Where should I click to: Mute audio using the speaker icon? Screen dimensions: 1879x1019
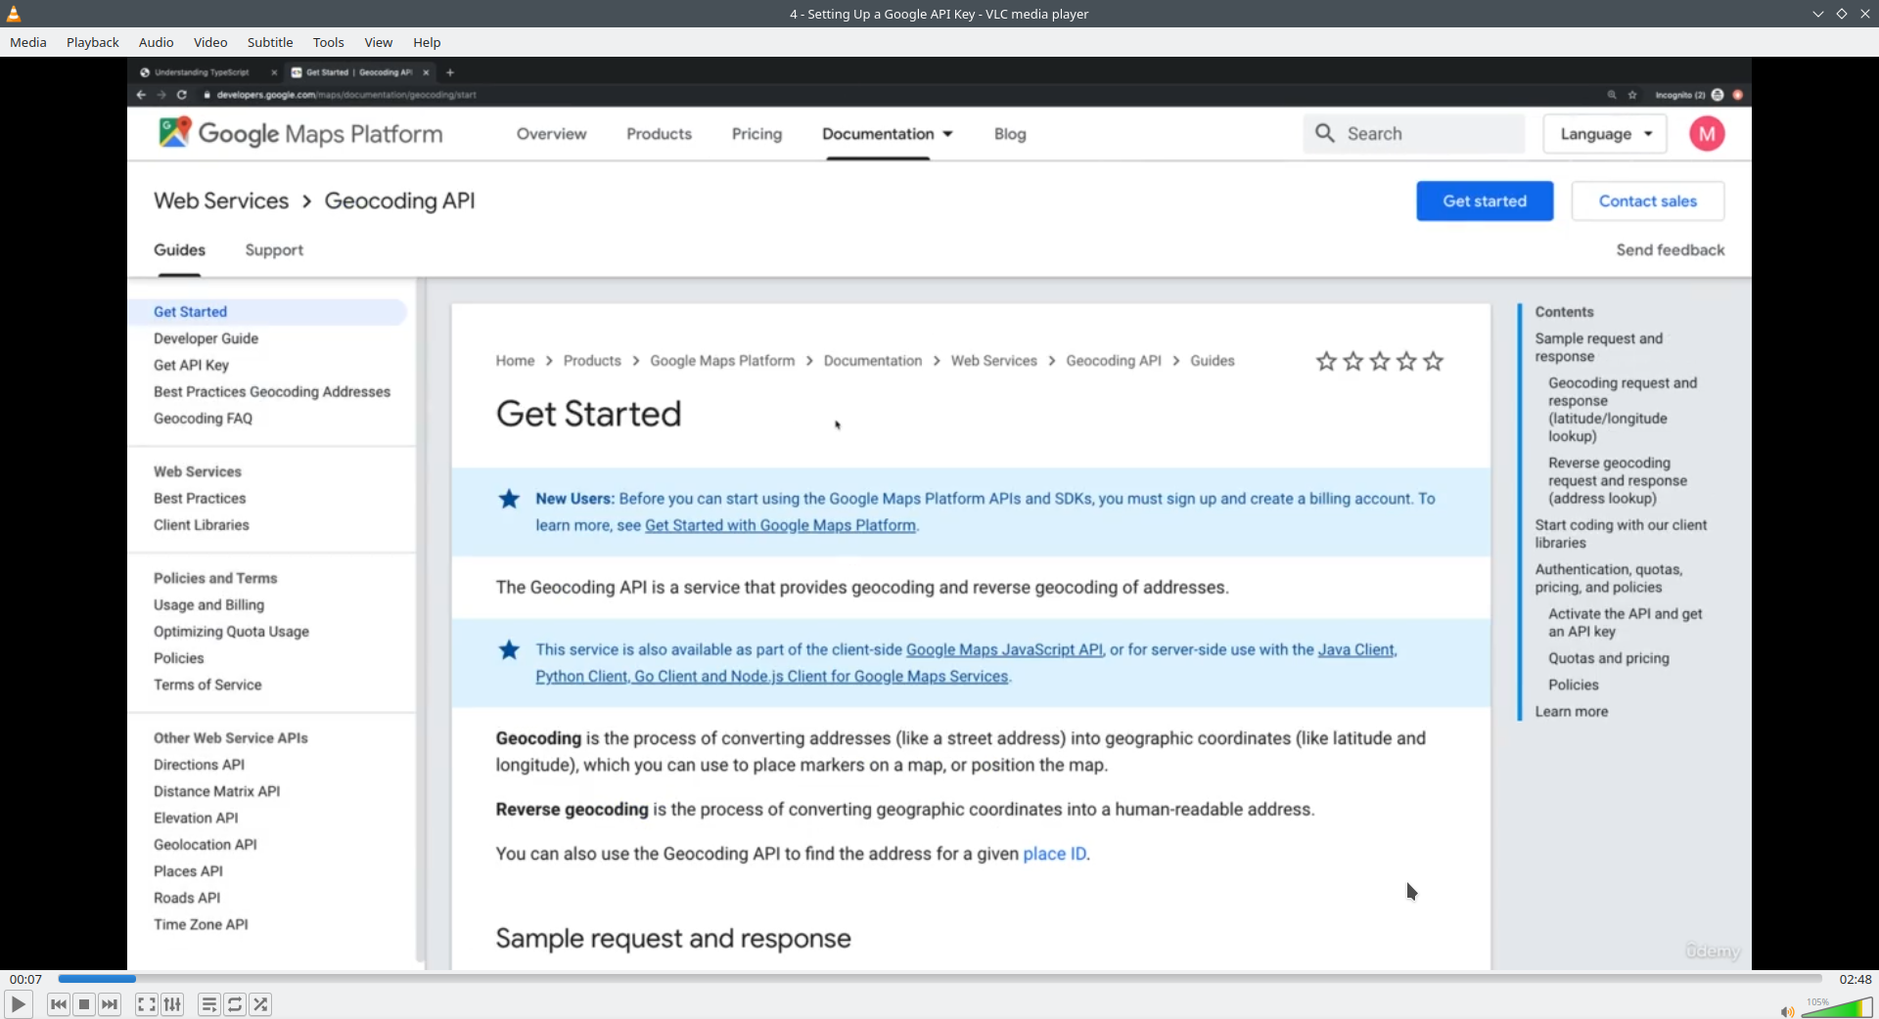pyautogui.click(x=1787, y=1011)
